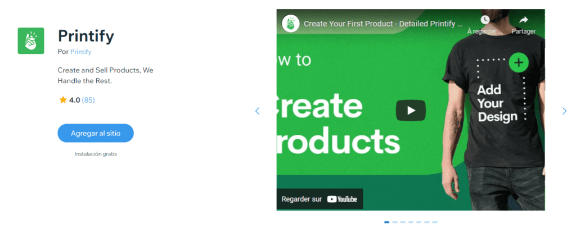The width and height of the screenshot is (576, 237).
Task: Click the Printify app title heading
Action: click(86, 37)
